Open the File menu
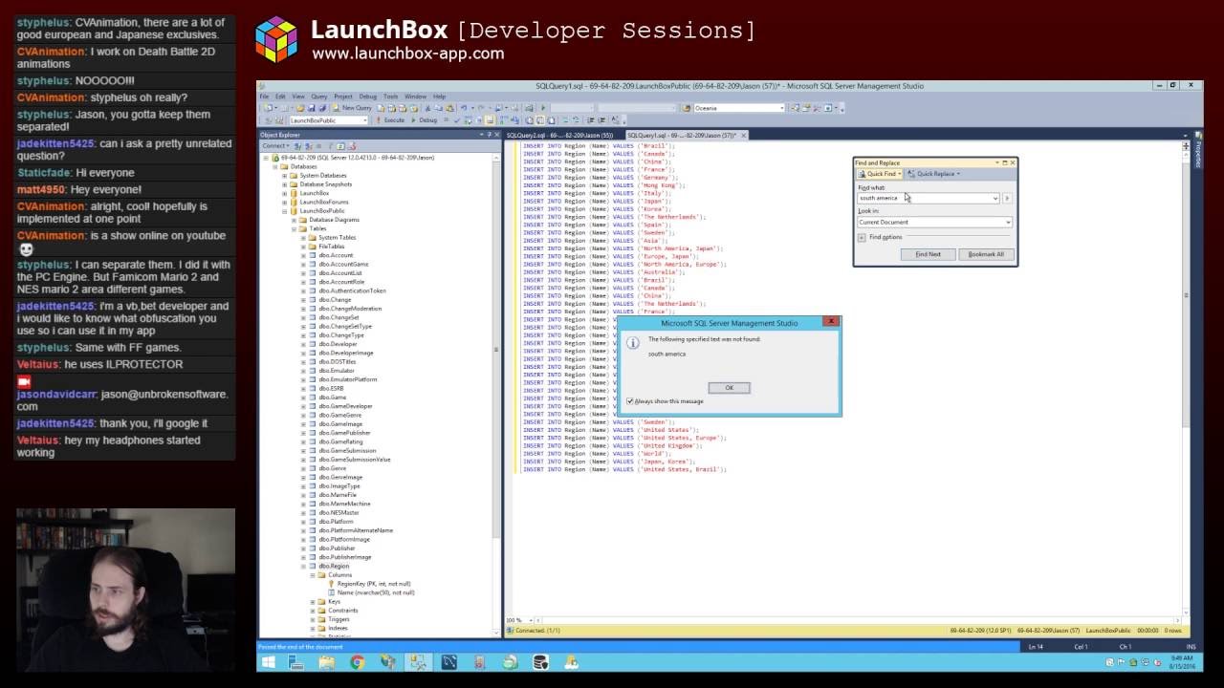The height and width of the screenshot is (688, 1224). tap(265, 97)
